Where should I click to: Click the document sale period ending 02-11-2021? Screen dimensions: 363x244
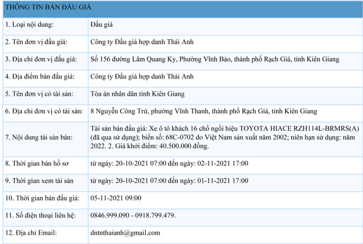(x=170, y=163)
